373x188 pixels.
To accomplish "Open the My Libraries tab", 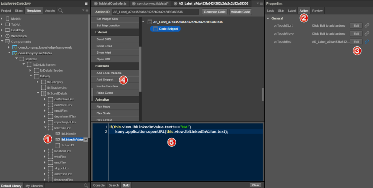I will (34, 186).
